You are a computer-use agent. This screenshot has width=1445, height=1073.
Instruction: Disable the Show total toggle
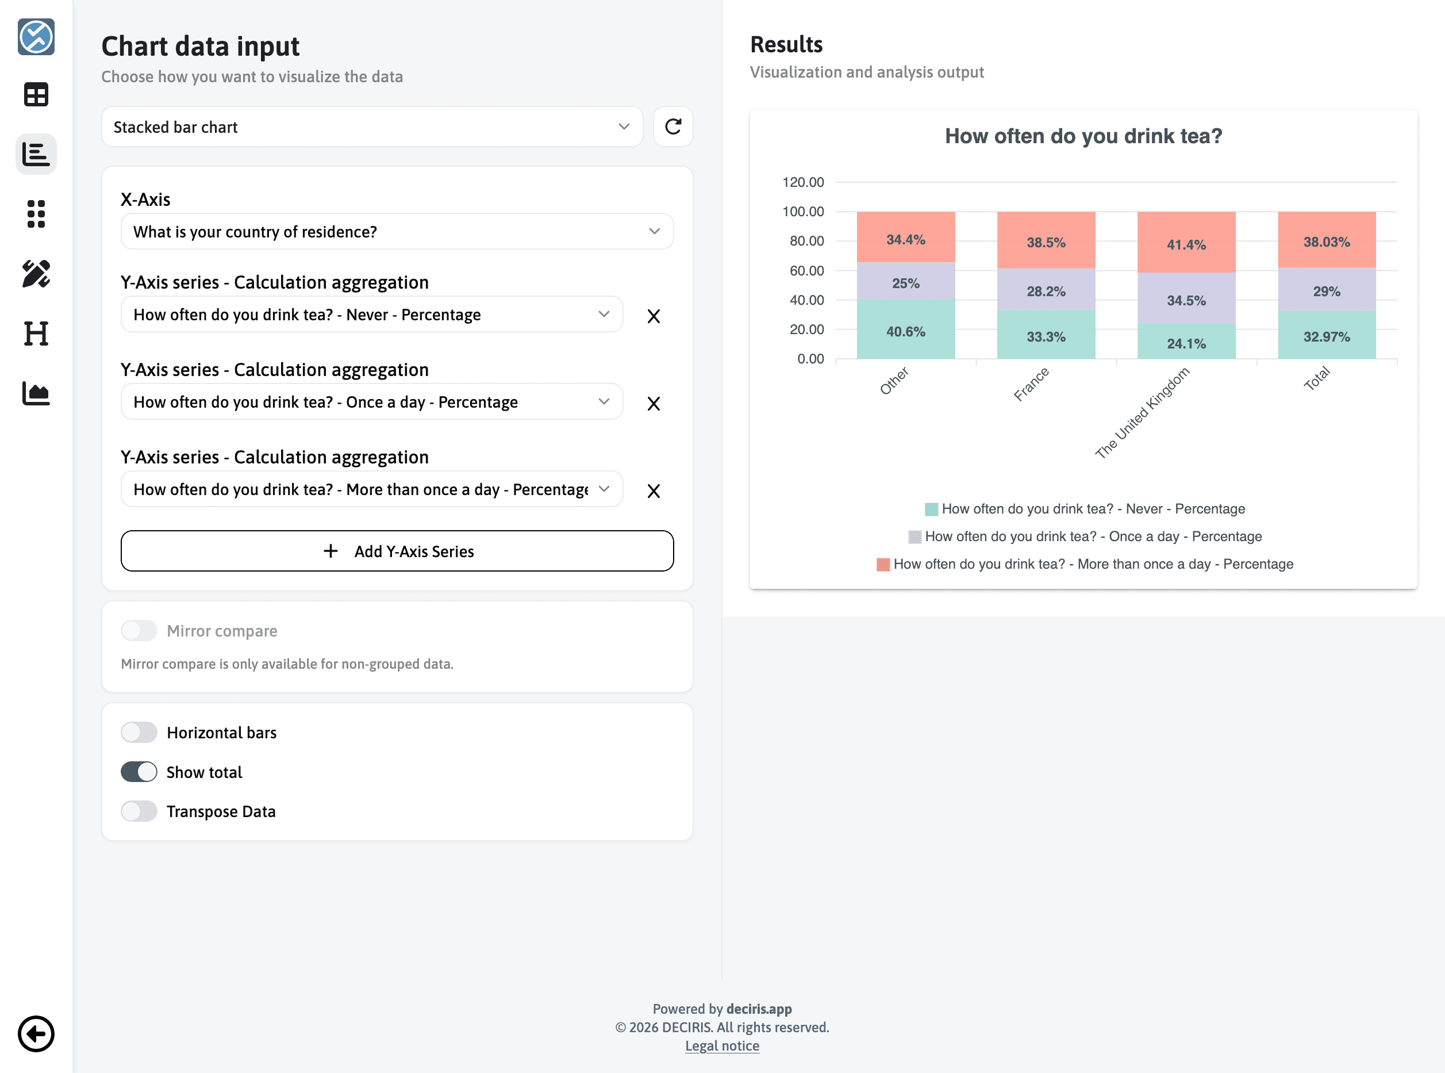click(x=139, y=772)
